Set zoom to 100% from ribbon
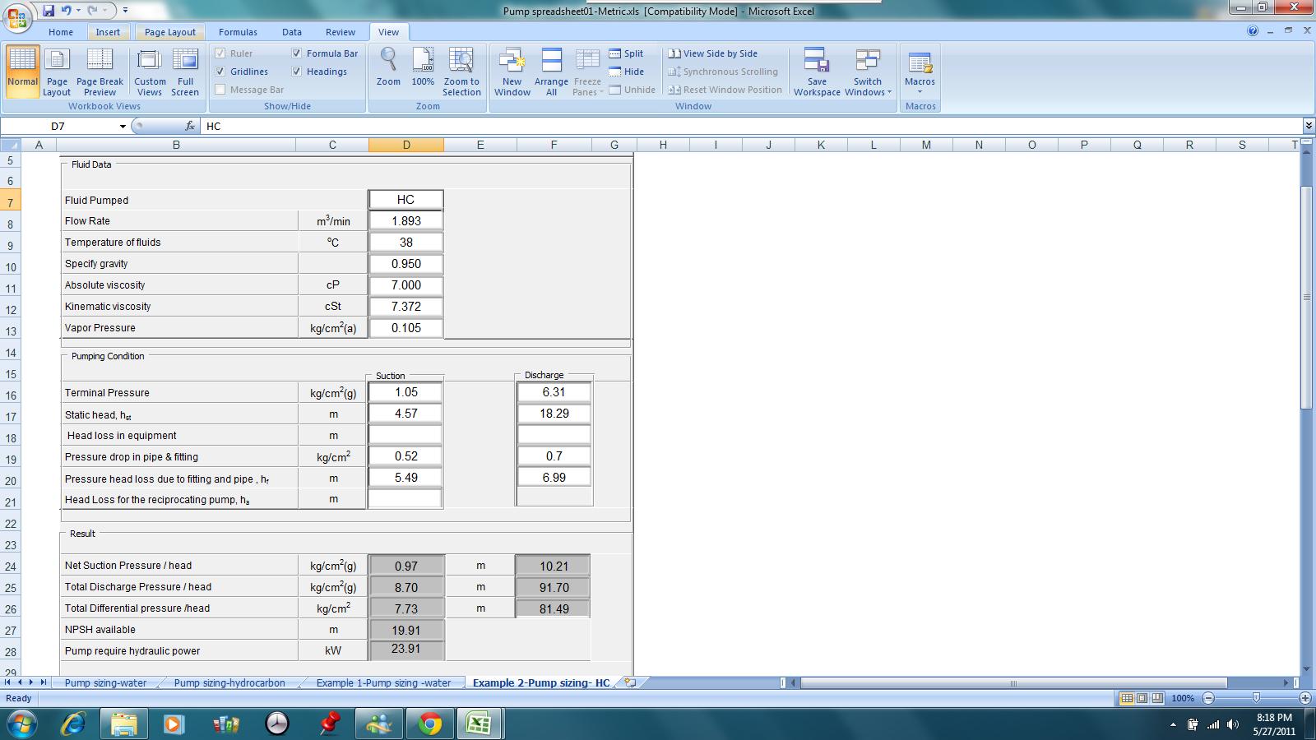This screenshot has width=1316, height=740. [423, 67]
